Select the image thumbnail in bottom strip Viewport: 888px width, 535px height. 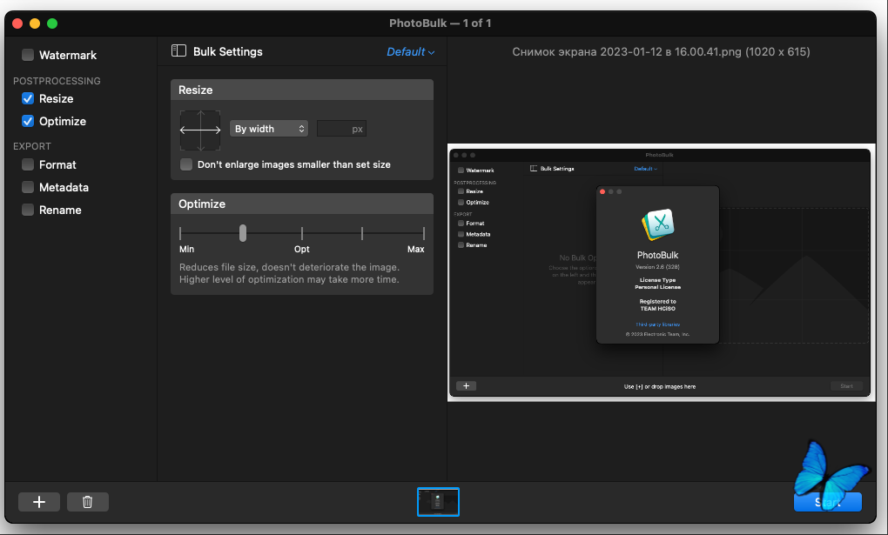tap(438, 502)
